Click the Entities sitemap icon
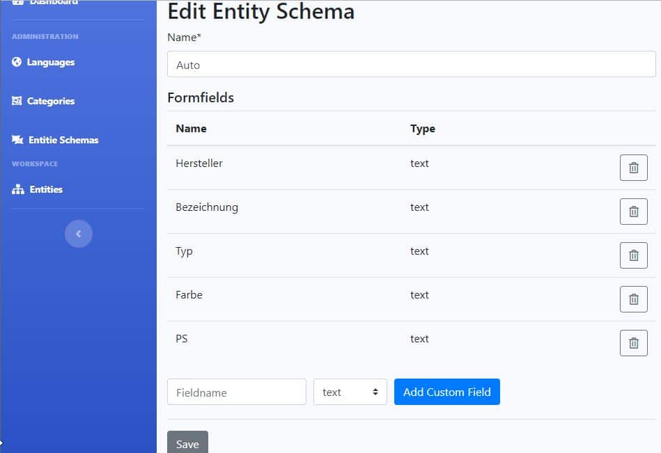The image size is (661, 453). point(17,189)
